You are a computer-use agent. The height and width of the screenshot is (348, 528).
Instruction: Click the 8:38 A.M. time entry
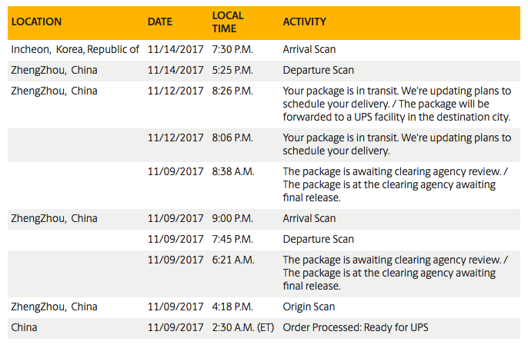click(233, 171)
